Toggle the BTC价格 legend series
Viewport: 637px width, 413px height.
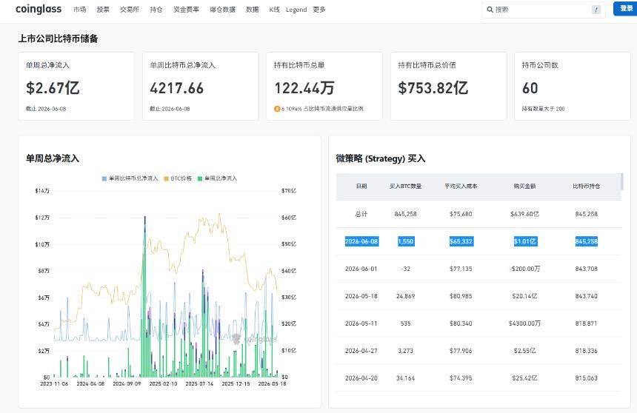tap(178, 178)
